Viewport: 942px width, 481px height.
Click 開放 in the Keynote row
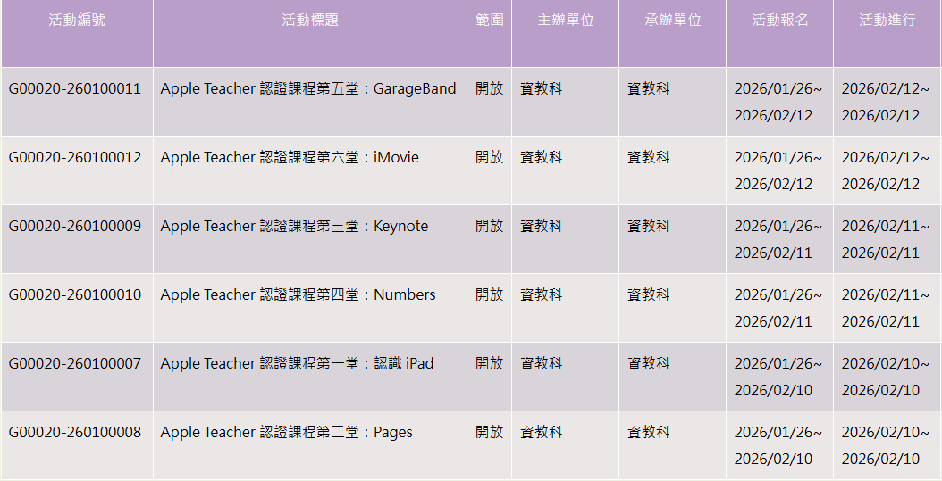pos(489,226)
